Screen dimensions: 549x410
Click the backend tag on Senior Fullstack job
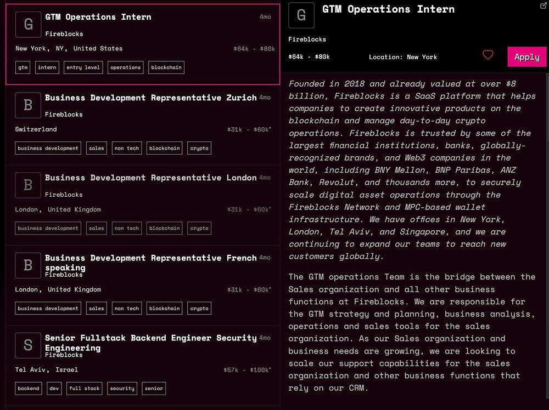(29, 388)
